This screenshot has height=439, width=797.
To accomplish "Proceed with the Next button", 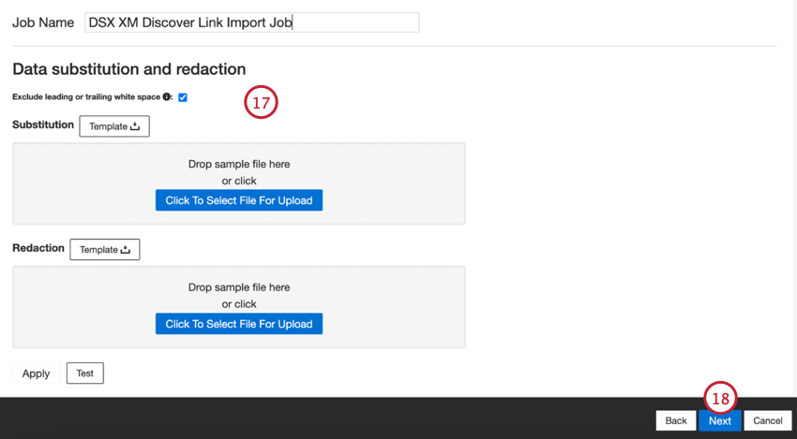I will 720,420.
